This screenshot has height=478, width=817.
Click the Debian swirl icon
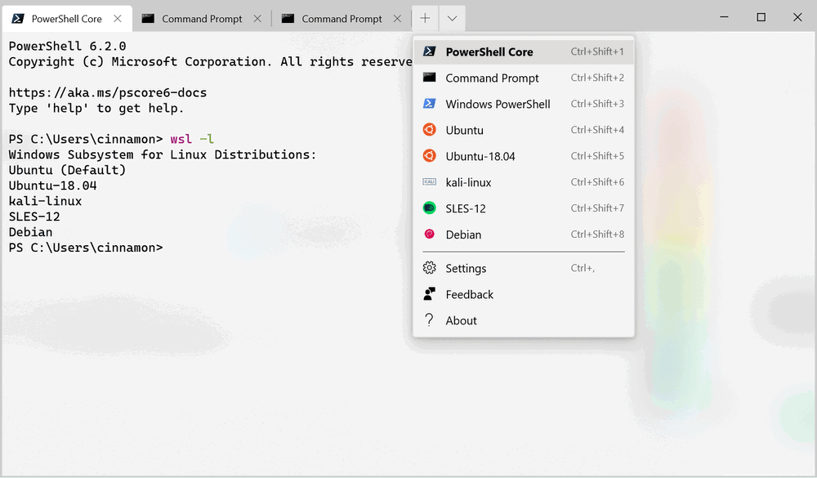tap(429, 235)
